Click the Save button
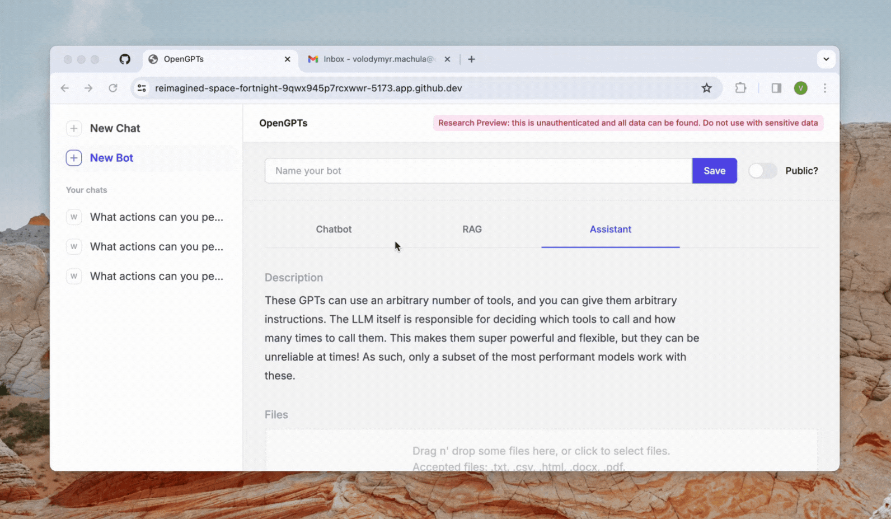 tap(714, 171)
